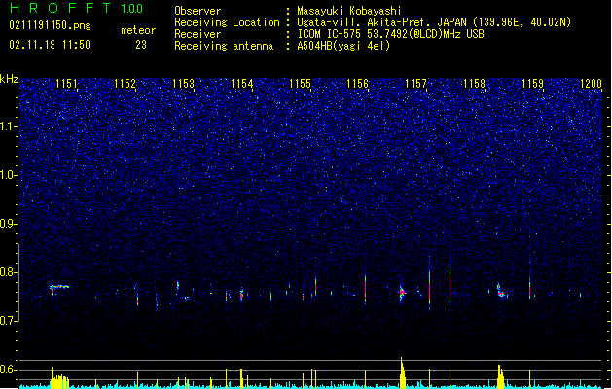Click the 1152 time marker
Viewport: 612px width, 389px height.
coord(125,83)
